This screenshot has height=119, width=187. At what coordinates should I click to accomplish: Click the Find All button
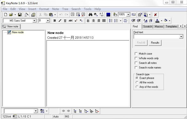click(141, 43)
